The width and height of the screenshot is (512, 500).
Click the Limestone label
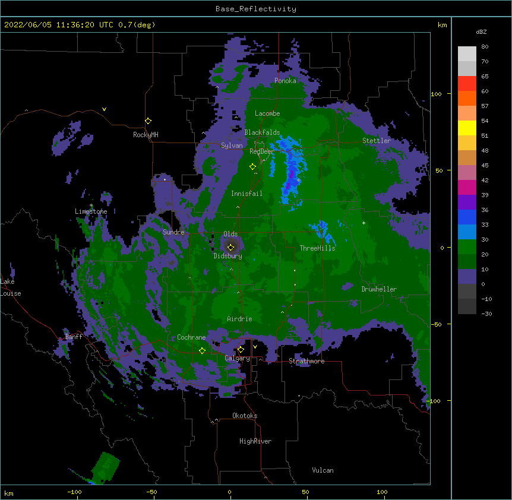click(x=91, y=211)
